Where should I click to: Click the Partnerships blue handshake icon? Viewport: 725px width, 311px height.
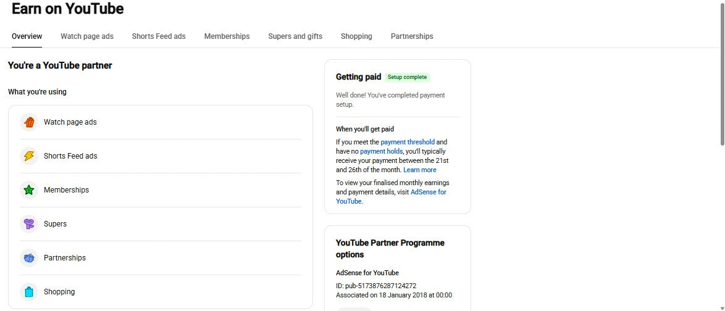pyautogui.click(x=28, y=258)
